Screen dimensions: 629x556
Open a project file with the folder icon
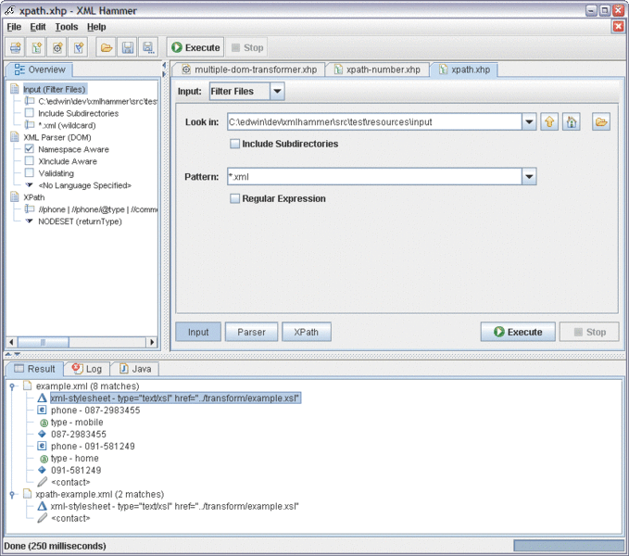click(x=107, y=48)
